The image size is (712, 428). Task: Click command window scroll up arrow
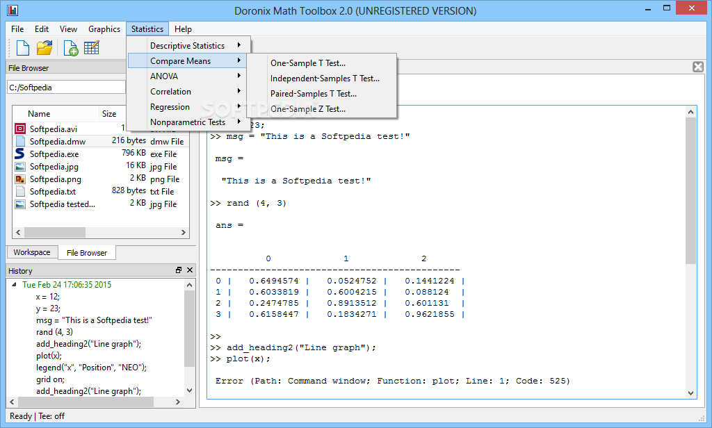pyautogui.click(x=690, y=112)
